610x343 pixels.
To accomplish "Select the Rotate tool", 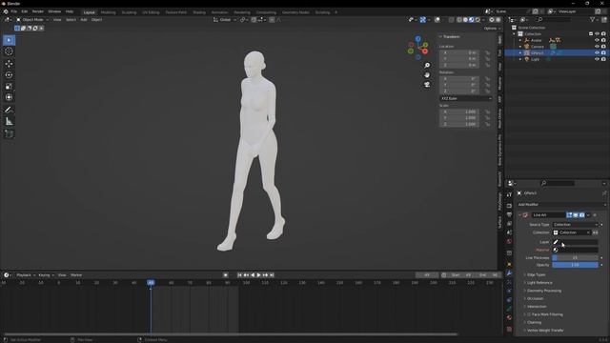I will [x=9, y=74].
